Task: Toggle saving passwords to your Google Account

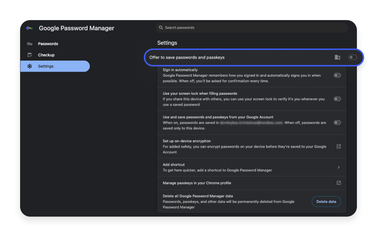Action: tap(337, 122)
